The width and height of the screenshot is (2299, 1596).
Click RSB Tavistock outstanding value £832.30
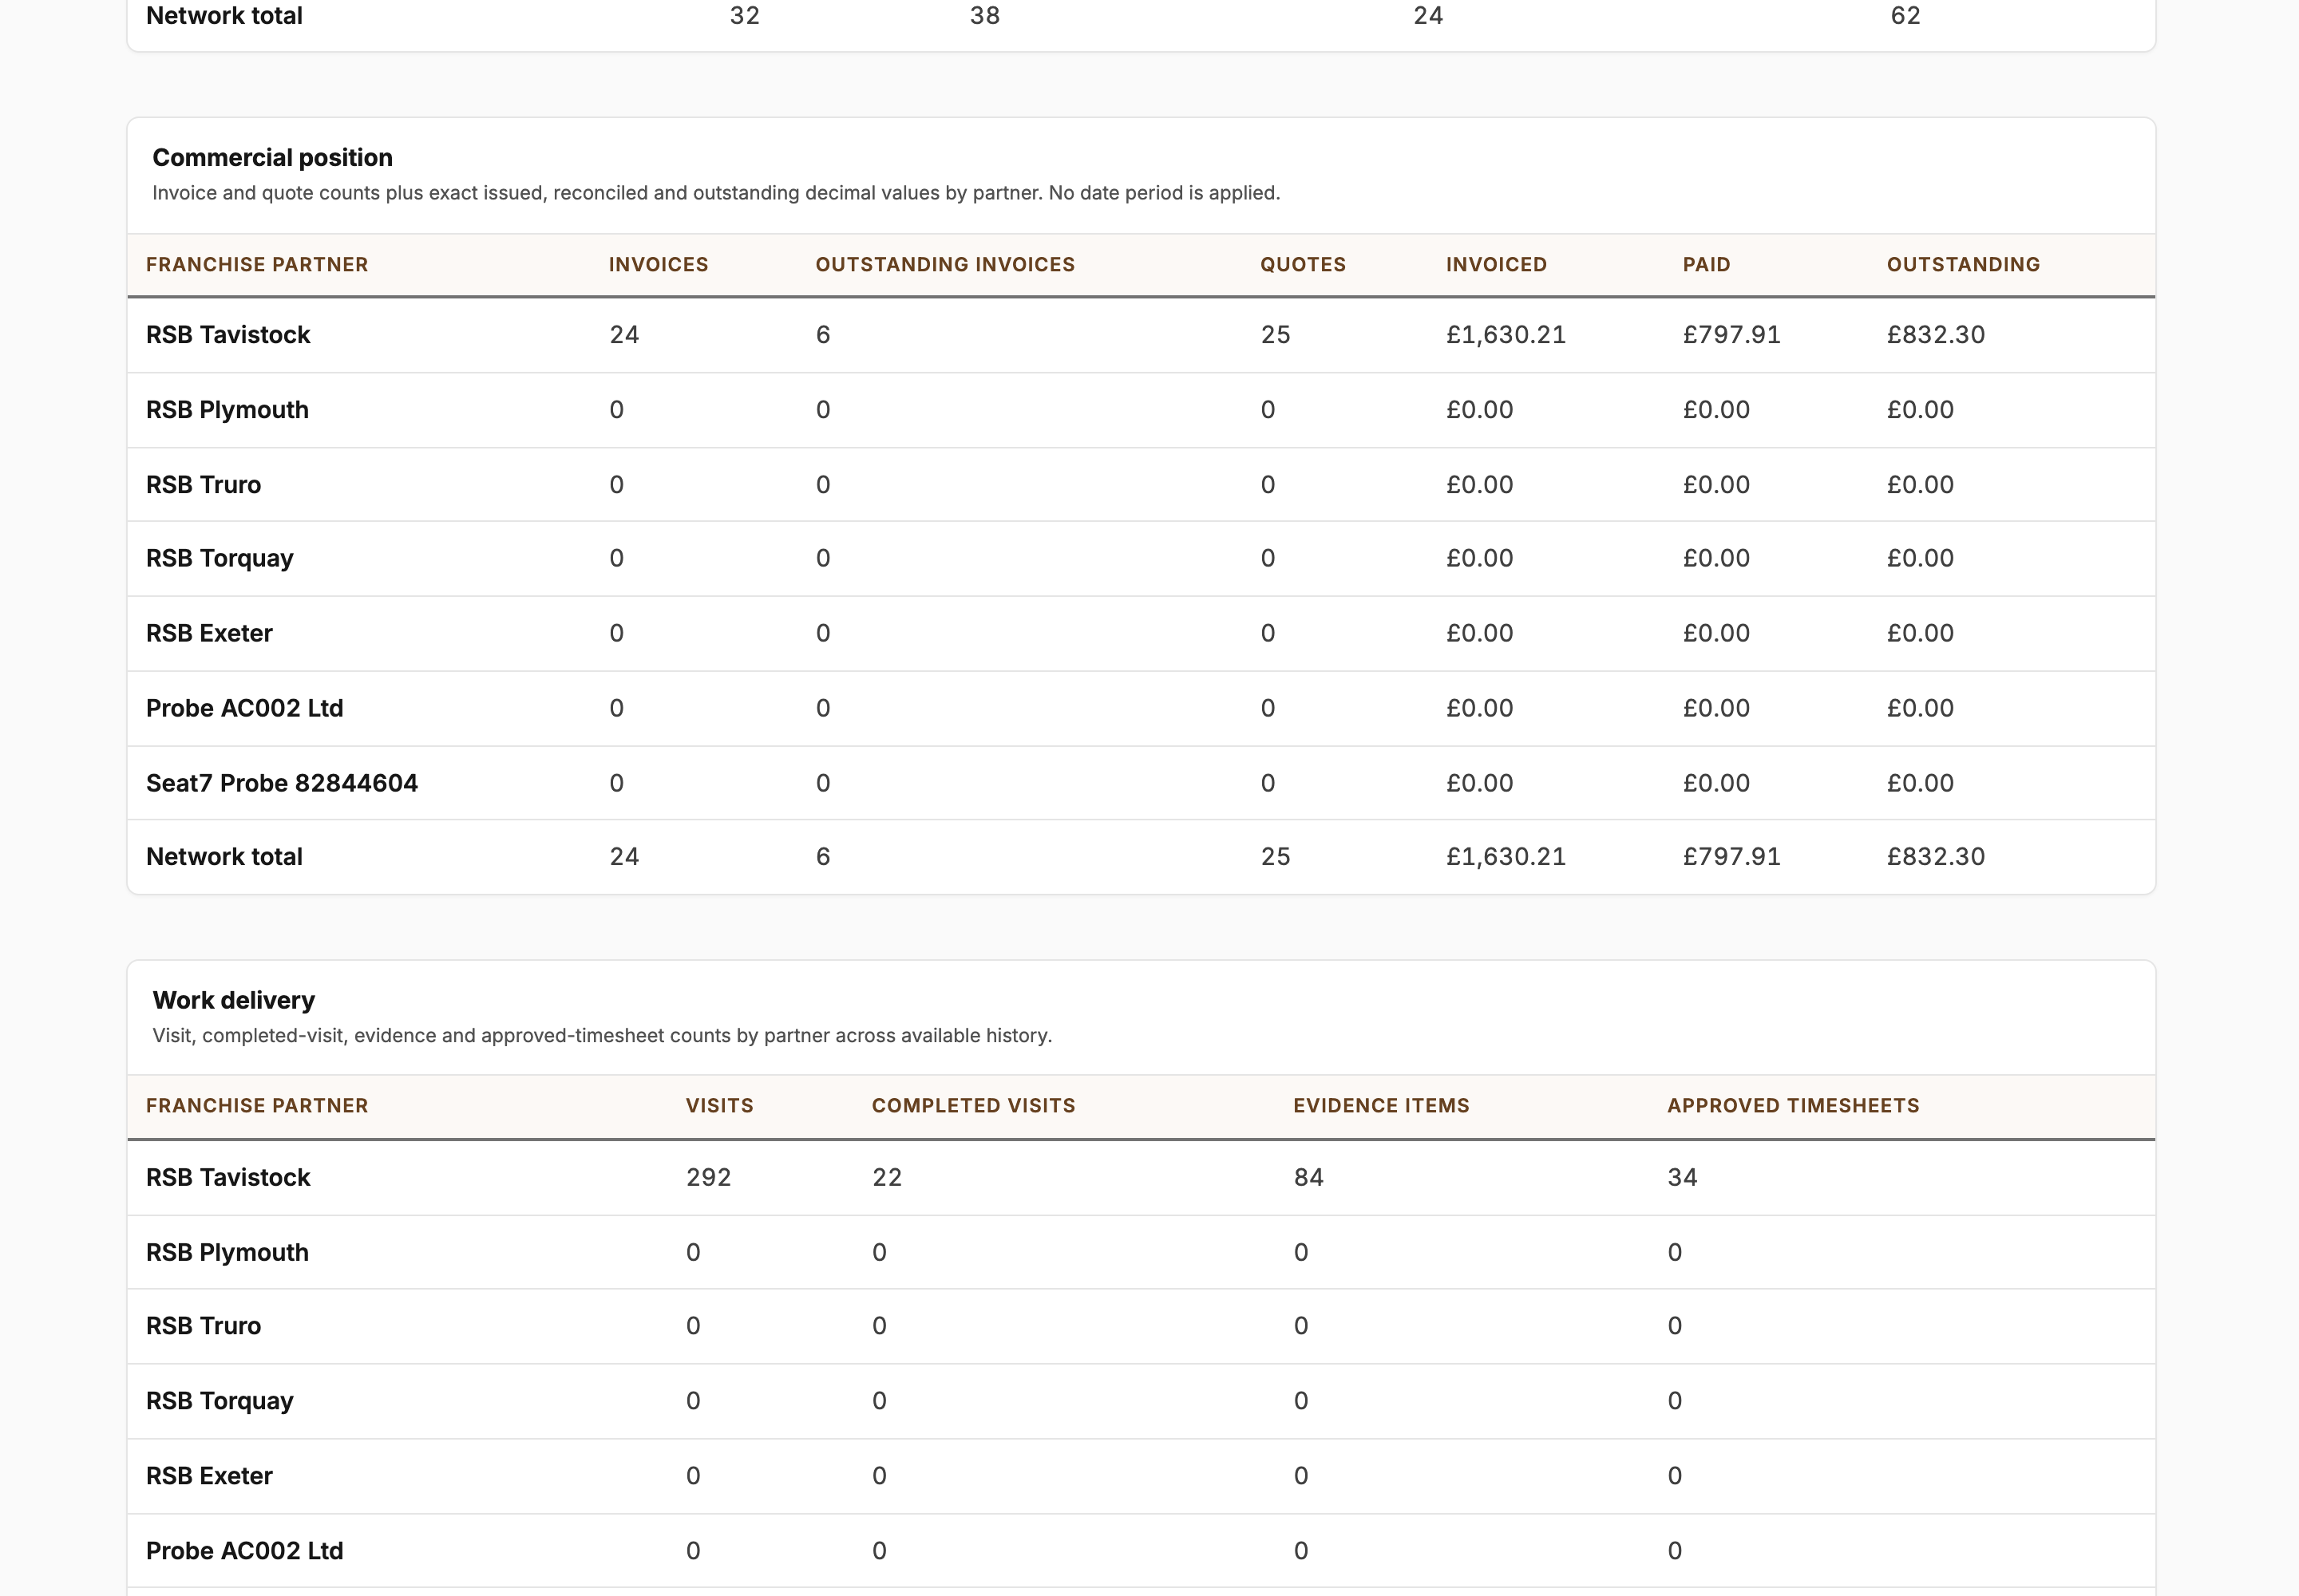click(x=1936, y=335)
